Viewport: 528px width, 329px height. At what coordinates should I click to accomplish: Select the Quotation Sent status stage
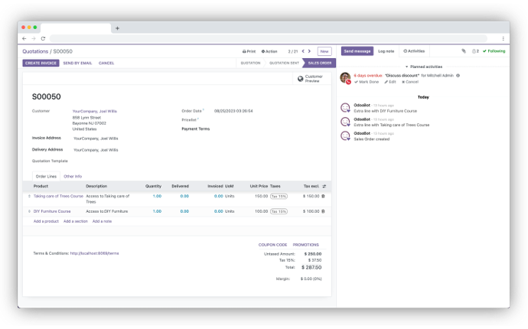click(x=284, y=63)
